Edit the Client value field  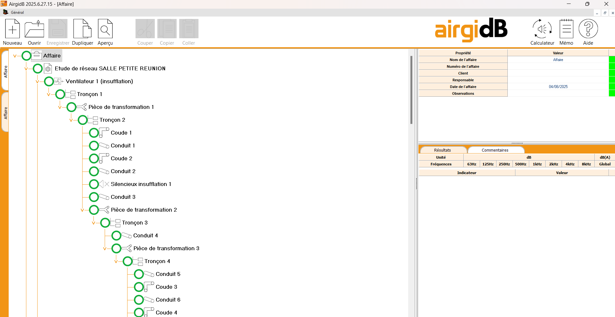click(558, 73)
